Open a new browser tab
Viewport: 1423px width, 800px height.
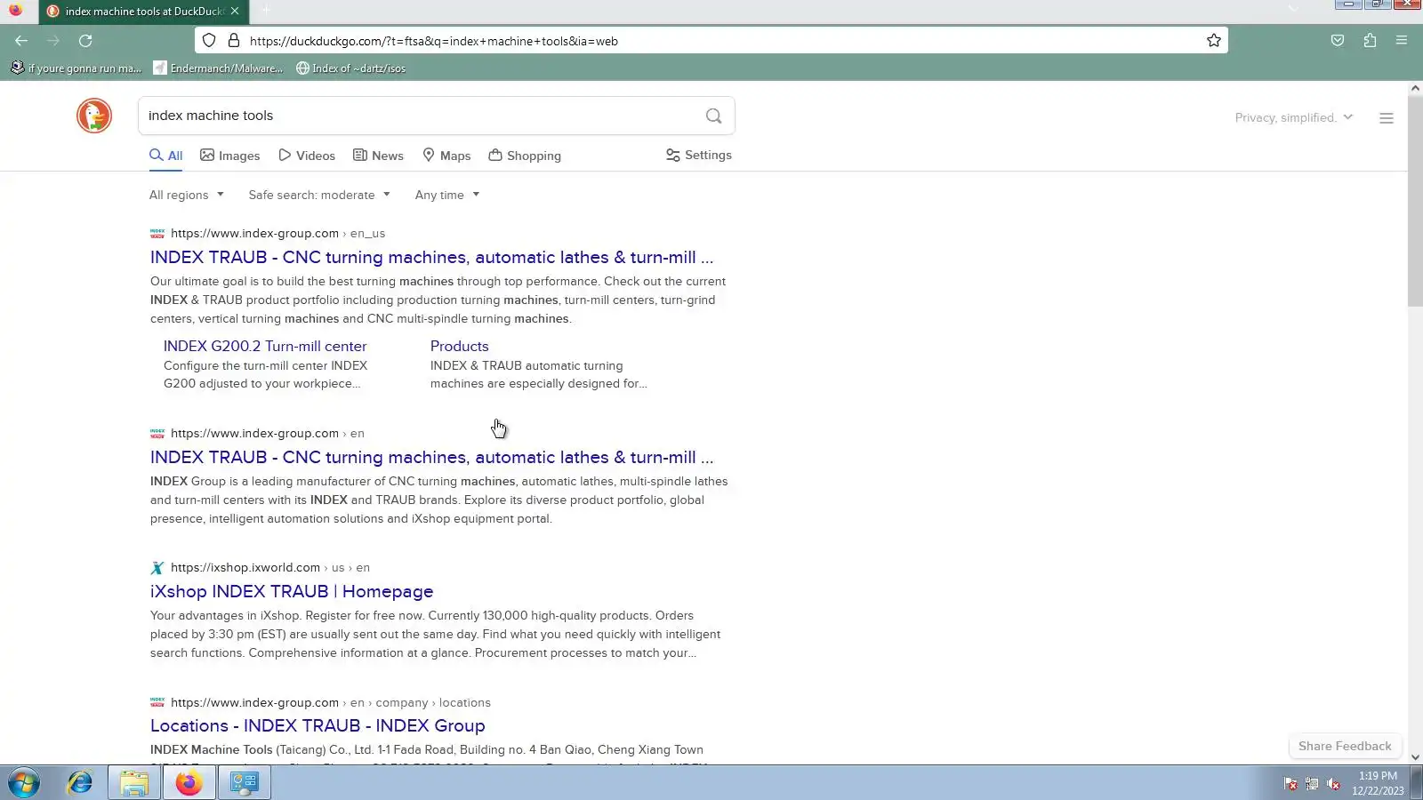(x=266, y=12)
